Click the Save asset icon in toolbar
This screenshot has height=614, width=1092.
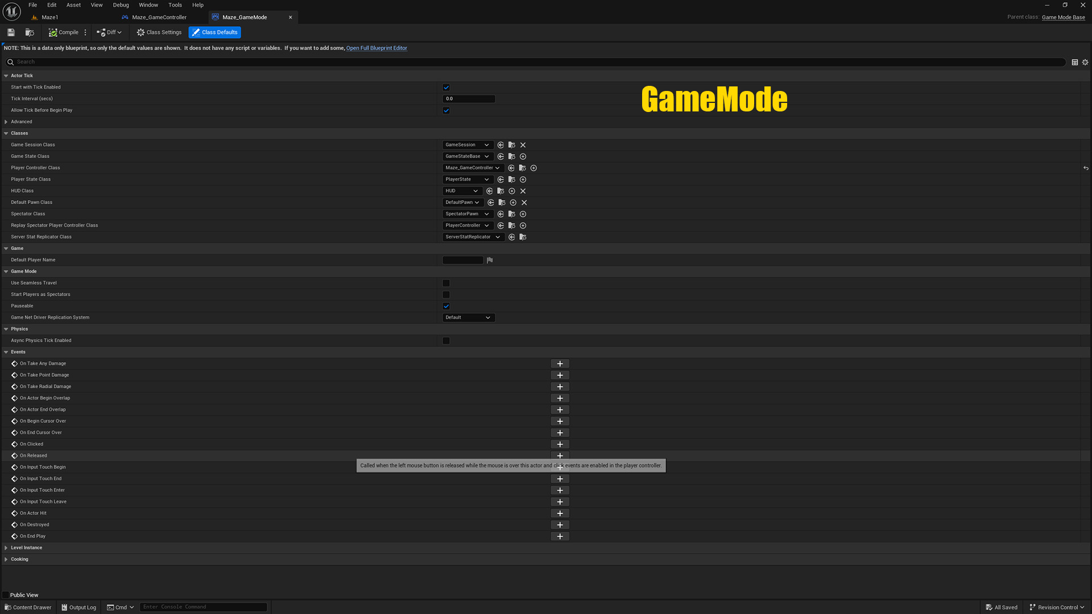11,32
